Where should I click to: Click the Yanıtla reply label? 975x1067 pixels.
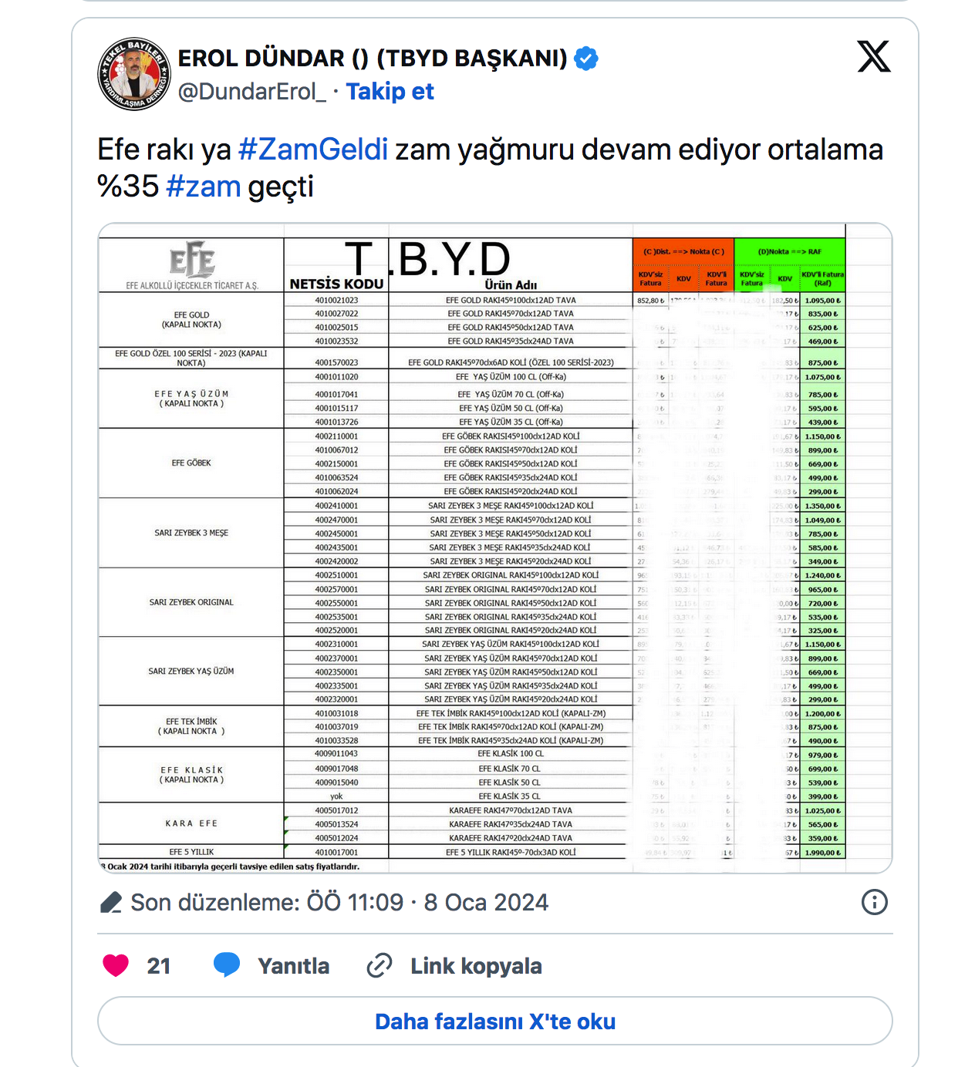293,966
